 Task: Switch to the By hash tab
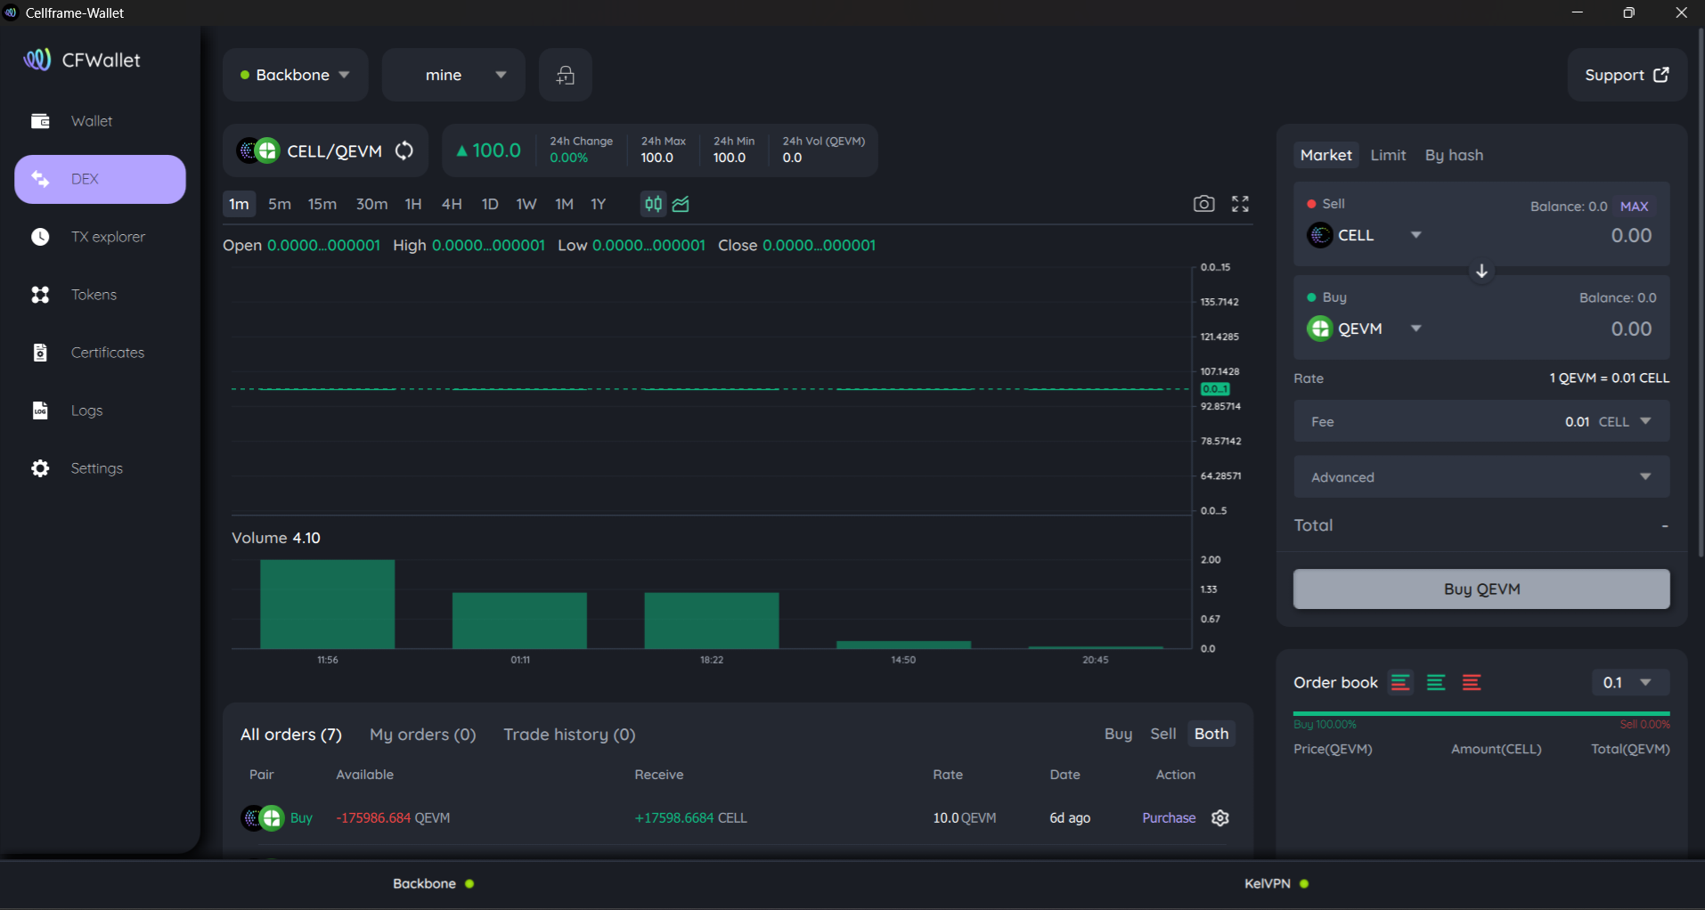[x=1454, y=155]
